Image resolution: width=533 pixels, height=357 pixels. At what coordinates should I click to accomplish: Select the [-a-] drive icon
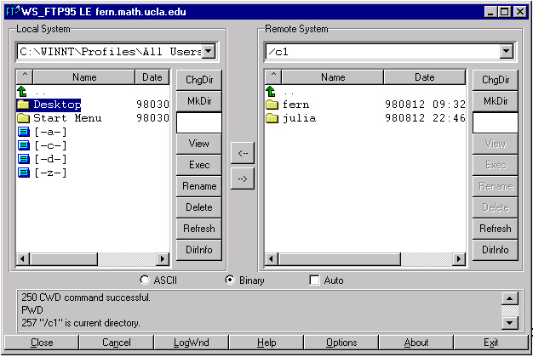[x=23, y=132]
